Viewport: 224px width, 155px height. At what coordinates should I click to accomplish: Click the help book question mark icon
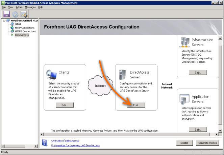click(45, 143)
